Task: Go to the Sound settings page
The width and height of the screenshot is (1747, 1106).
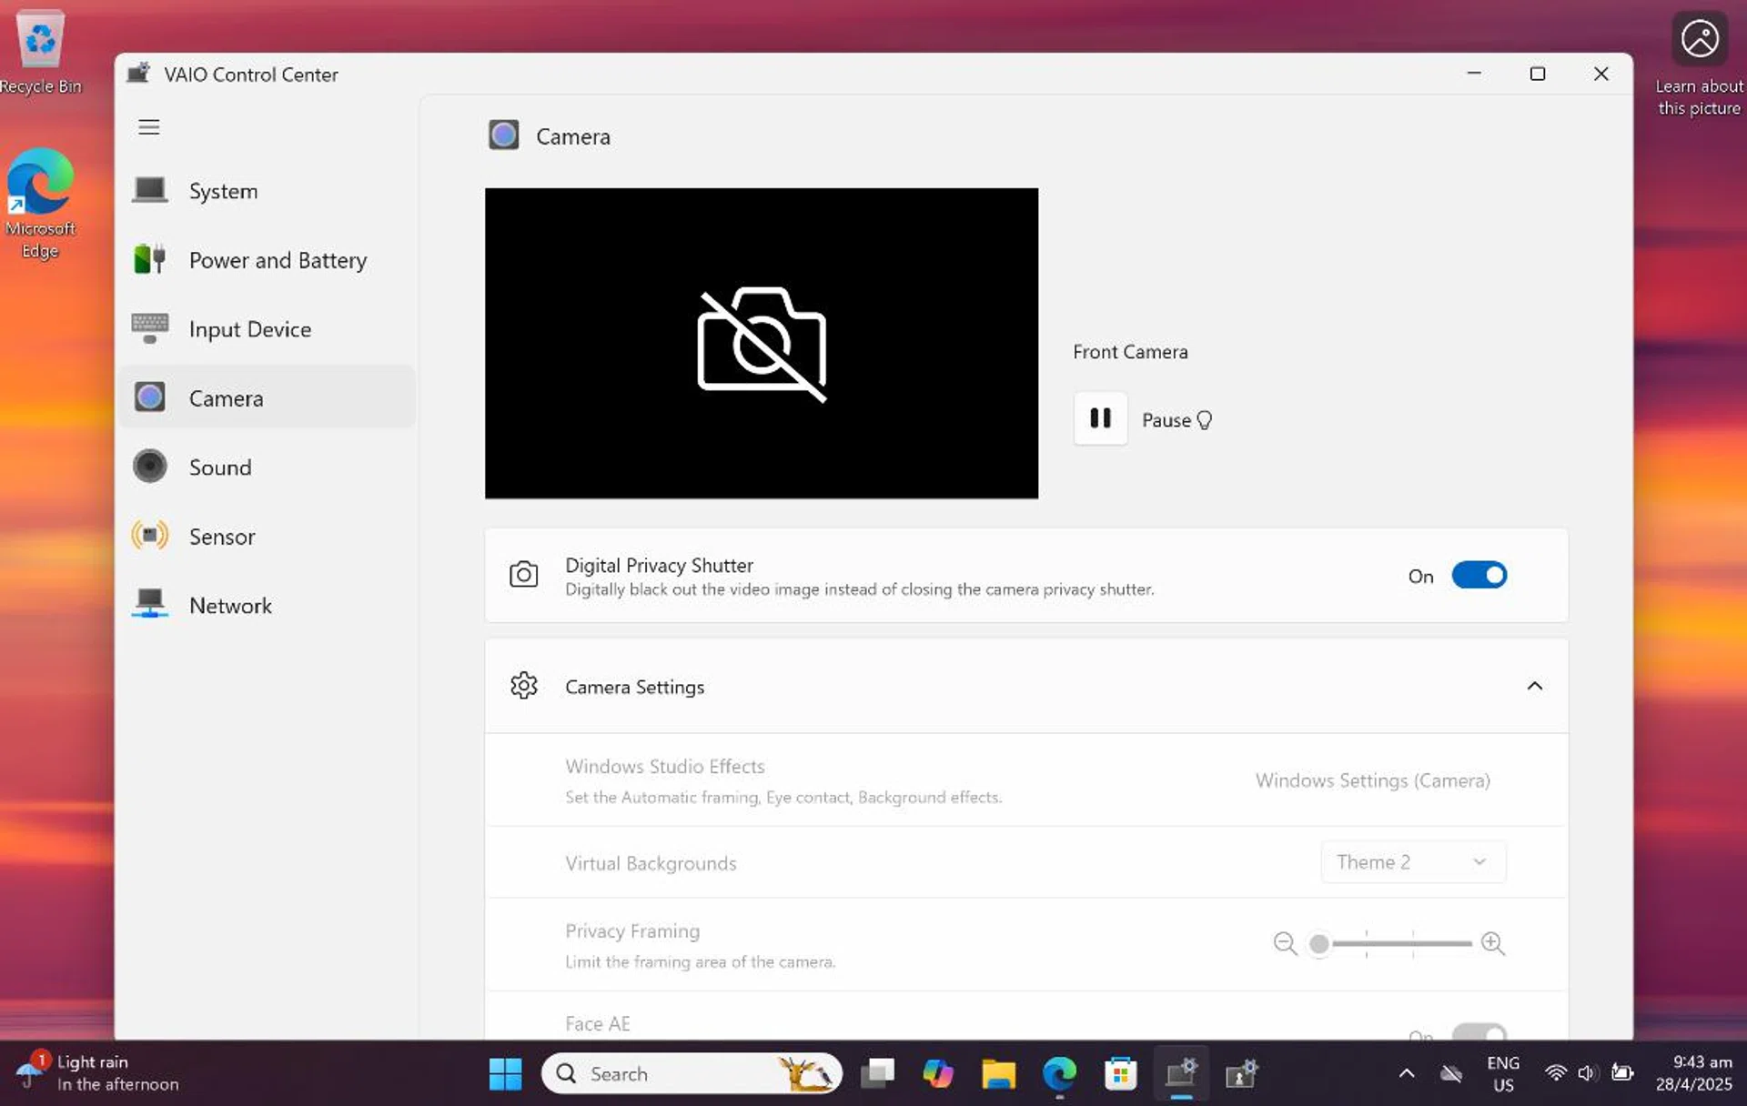Action: point(220,468)
